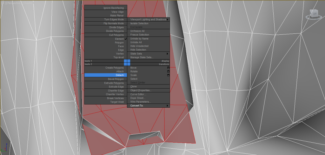Choose Divide Edges
Image resolution: width=325 pixels, height=155 pixels.
(106, 27)
